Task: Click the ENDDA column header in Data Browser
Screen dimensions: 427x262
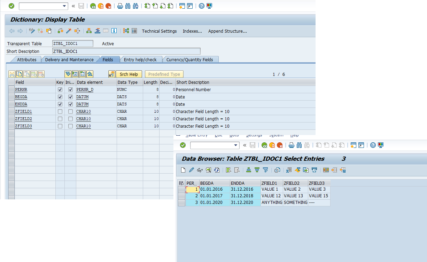Action: [x=245, y=183]
